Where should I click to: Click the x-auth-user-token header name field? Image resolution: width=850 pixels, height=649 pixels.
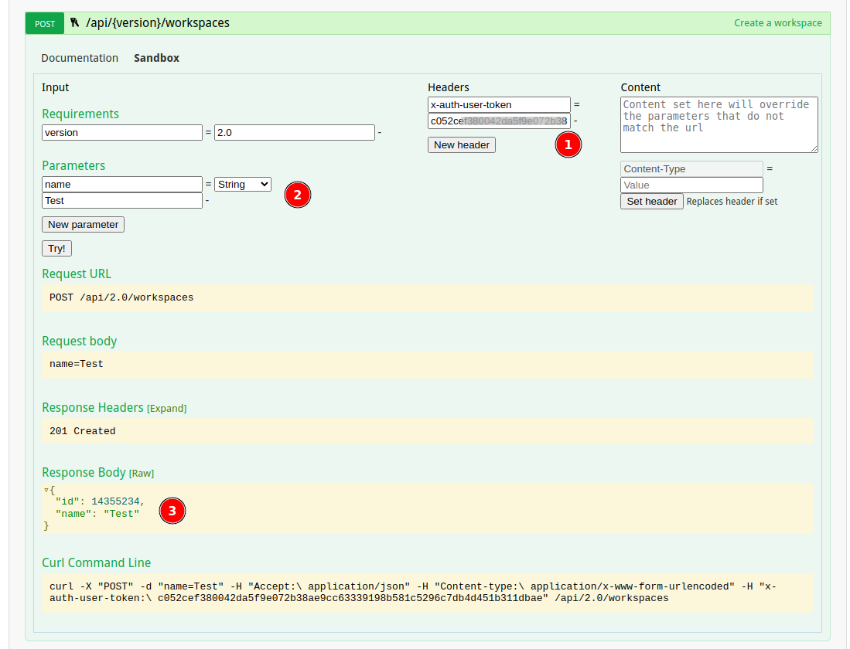pyautogui.click(x=499, y=104)
